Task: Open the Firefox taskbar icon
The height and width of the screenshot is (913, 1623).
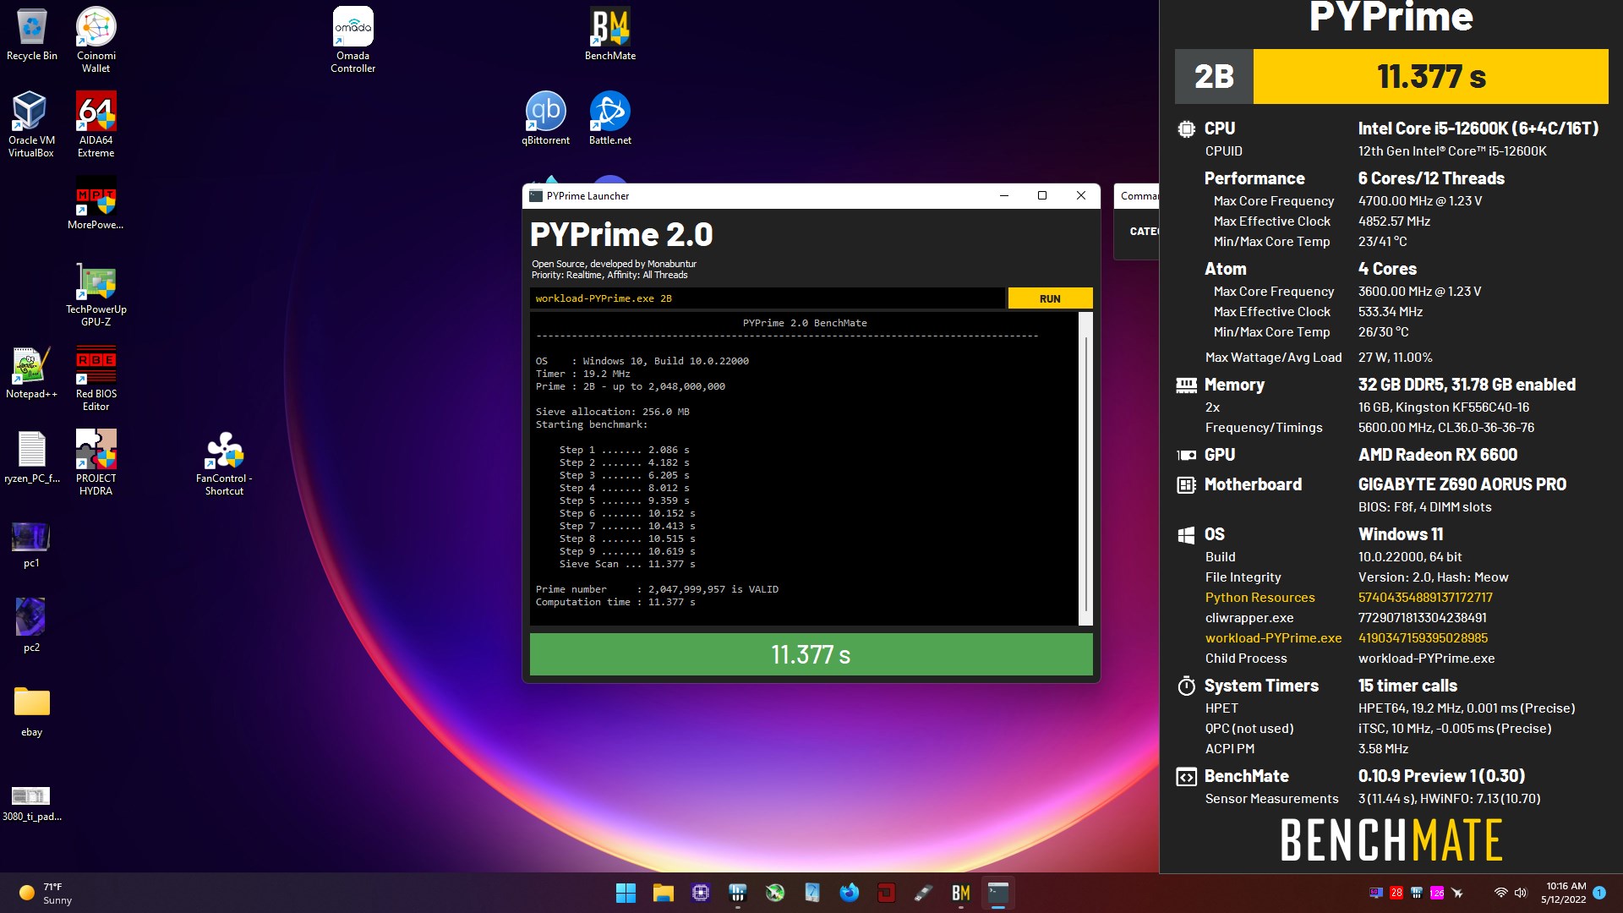Action: (x=849, y=893)
